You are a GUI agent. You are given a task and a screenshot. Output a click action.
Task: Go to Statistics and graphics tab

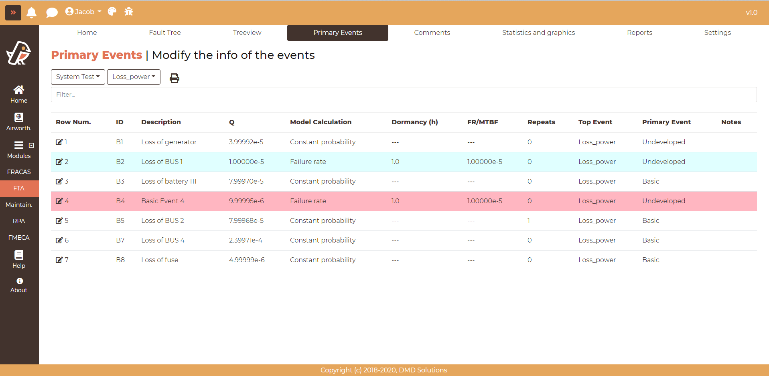[x=538, y=32]
